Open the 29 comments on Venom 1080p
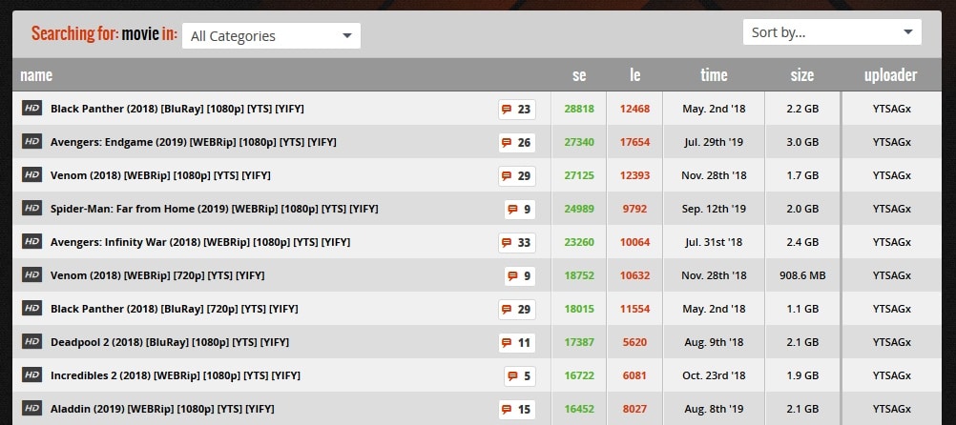Image resolution: width=956 pixels, height=425 pixels. pyautogui.click(x=516, y=176)
